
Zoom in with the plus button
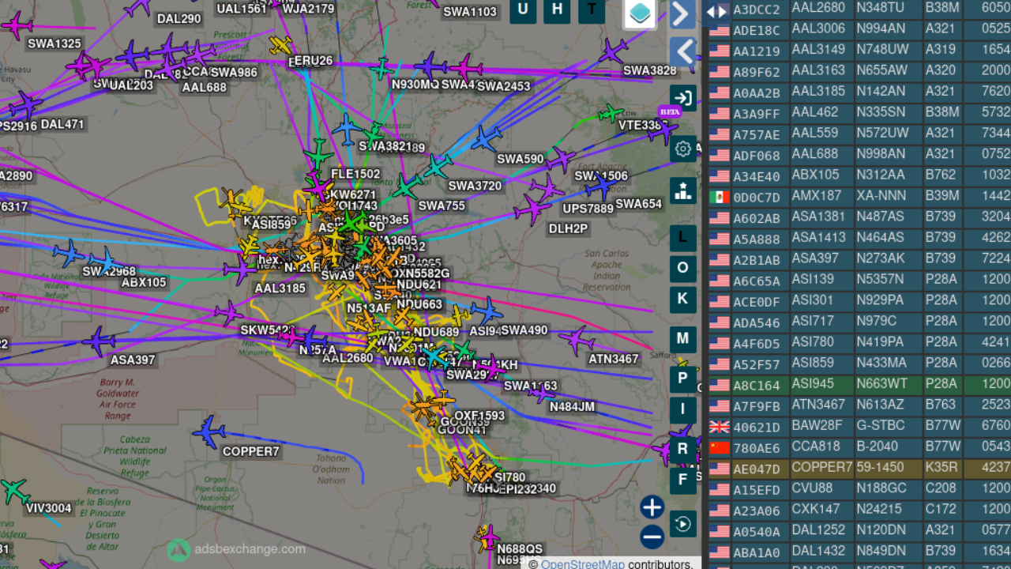[652, 507]
